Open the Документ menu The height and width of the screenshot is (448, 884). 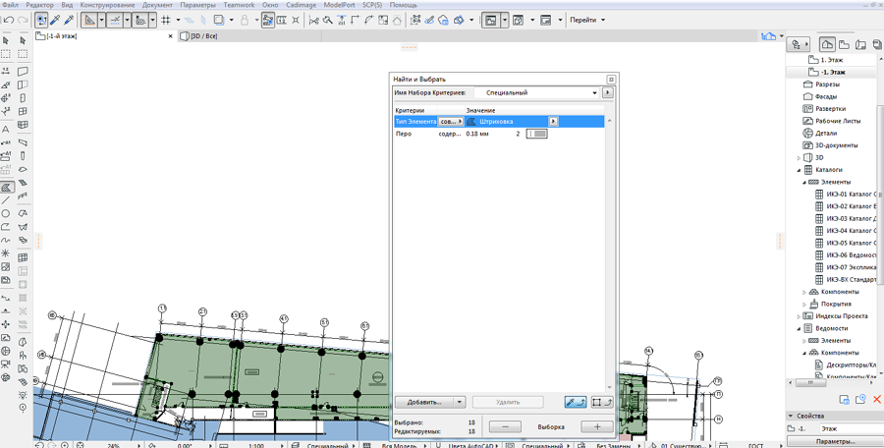click(x=158, y=5)
